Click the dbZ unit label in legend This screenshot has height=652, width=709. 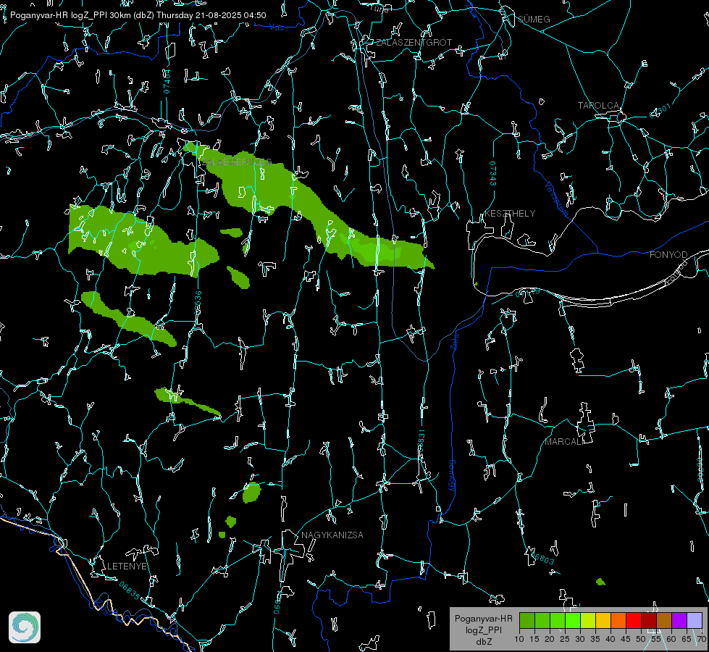pyautogui.click(x=483, y=642)
